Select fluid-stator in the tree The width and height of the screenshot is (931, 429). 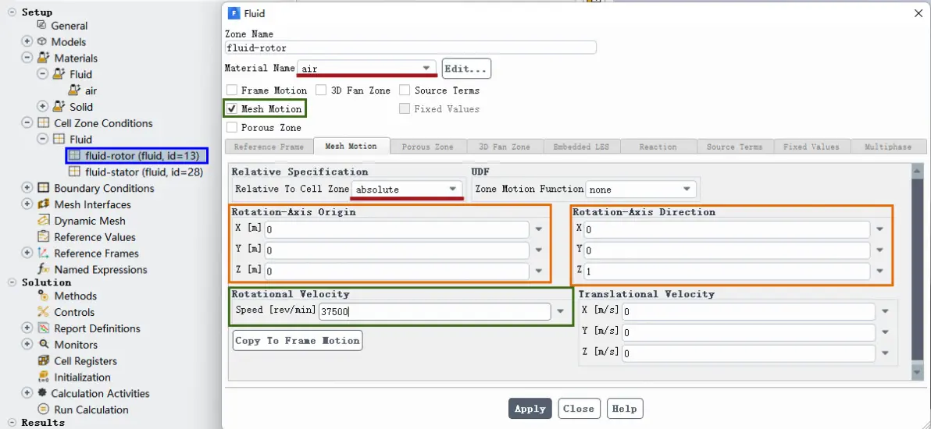click(x=144, y=172)
